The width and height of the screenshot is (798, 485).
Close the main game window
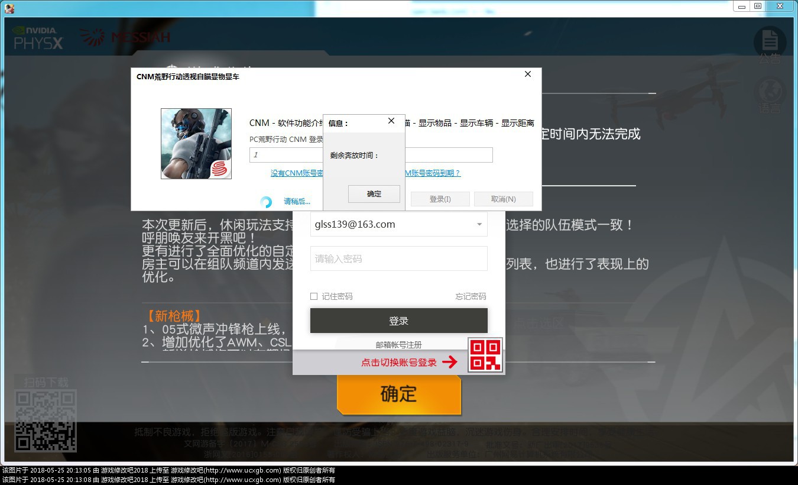pyautogui.click(x=780, y=6)
